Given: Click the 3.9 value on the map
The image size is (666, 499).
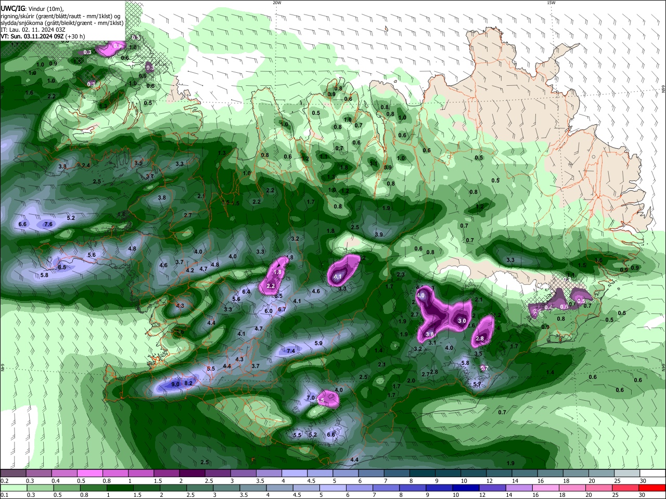Looking at the screenshot, I should (379, 235).
